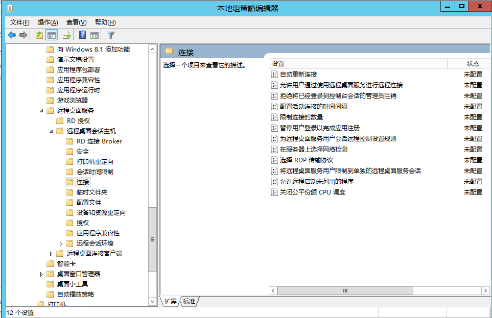Screen dimensions: 492x318
Task: Open the 查看(V) menu
Action: [x=76, y=22]
